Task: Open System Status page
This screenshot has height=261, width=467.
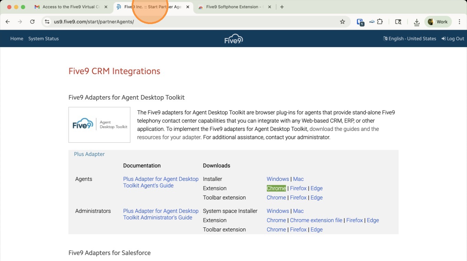Action: [43, 39]
